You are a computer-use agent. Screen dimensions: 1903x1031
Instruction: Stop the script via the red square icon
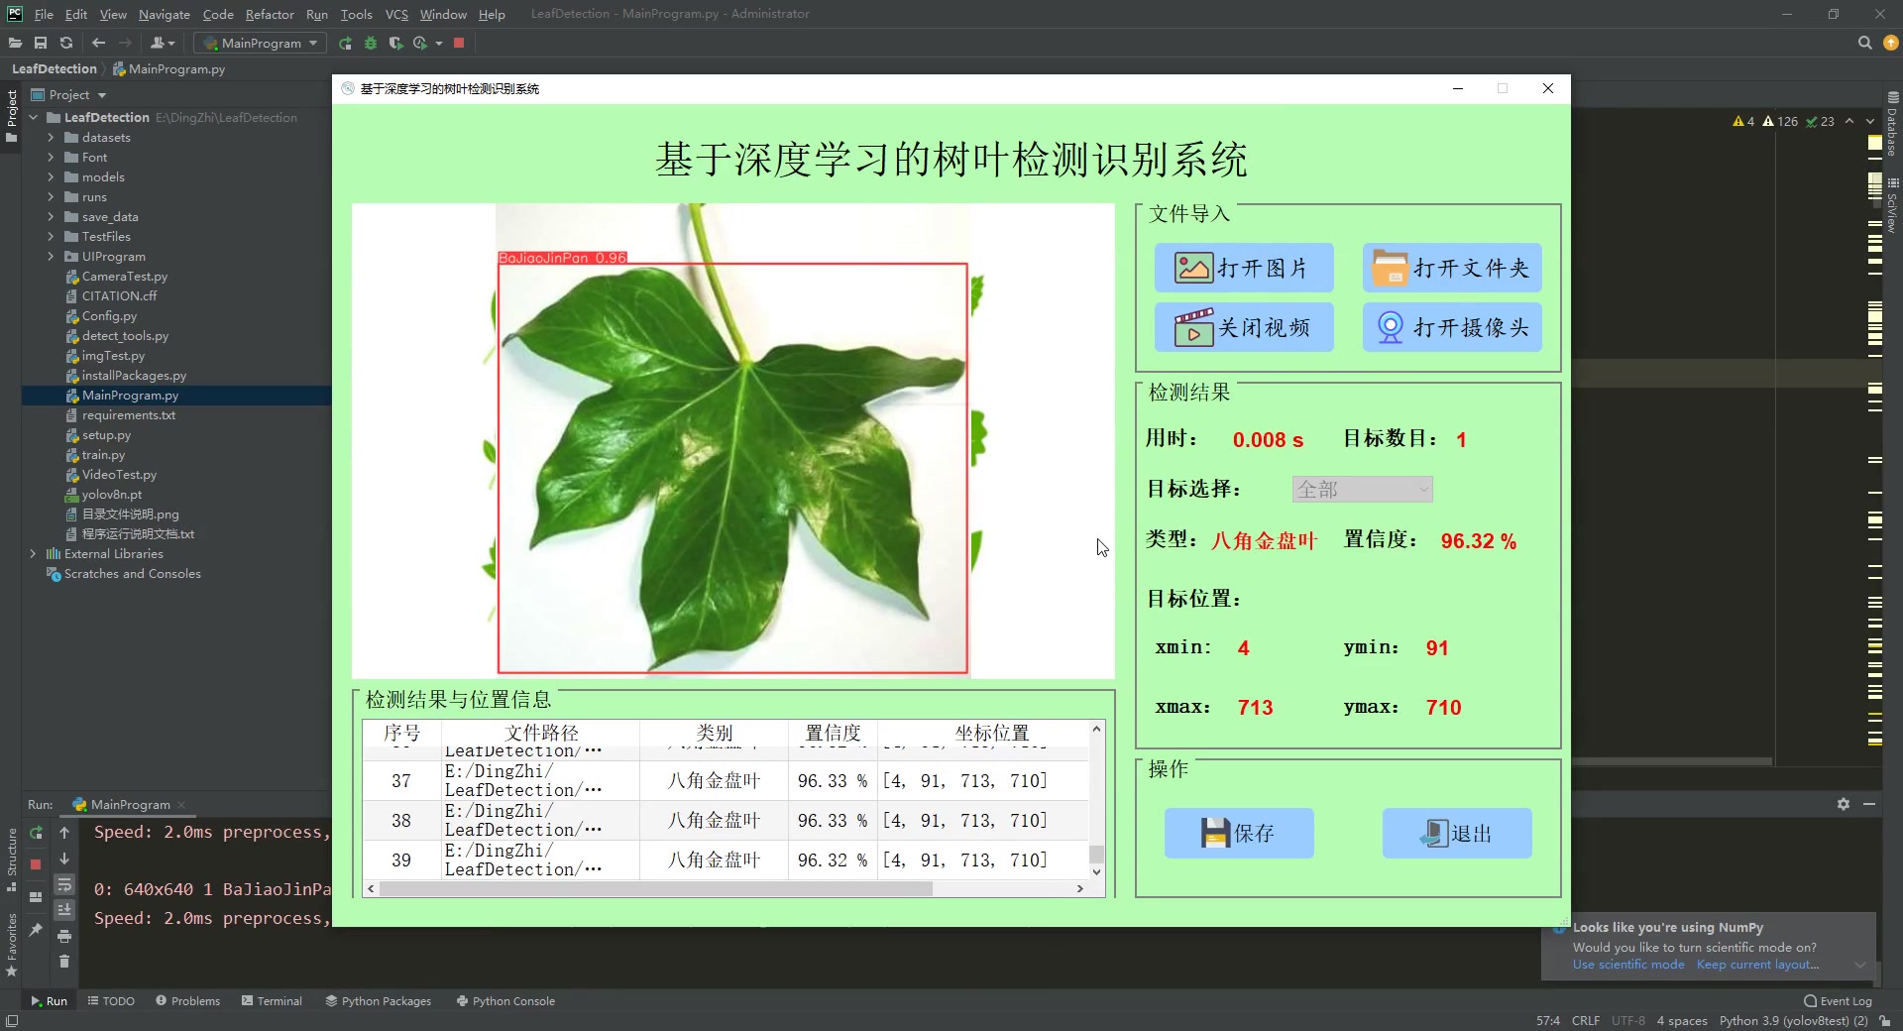click(459, 44)
